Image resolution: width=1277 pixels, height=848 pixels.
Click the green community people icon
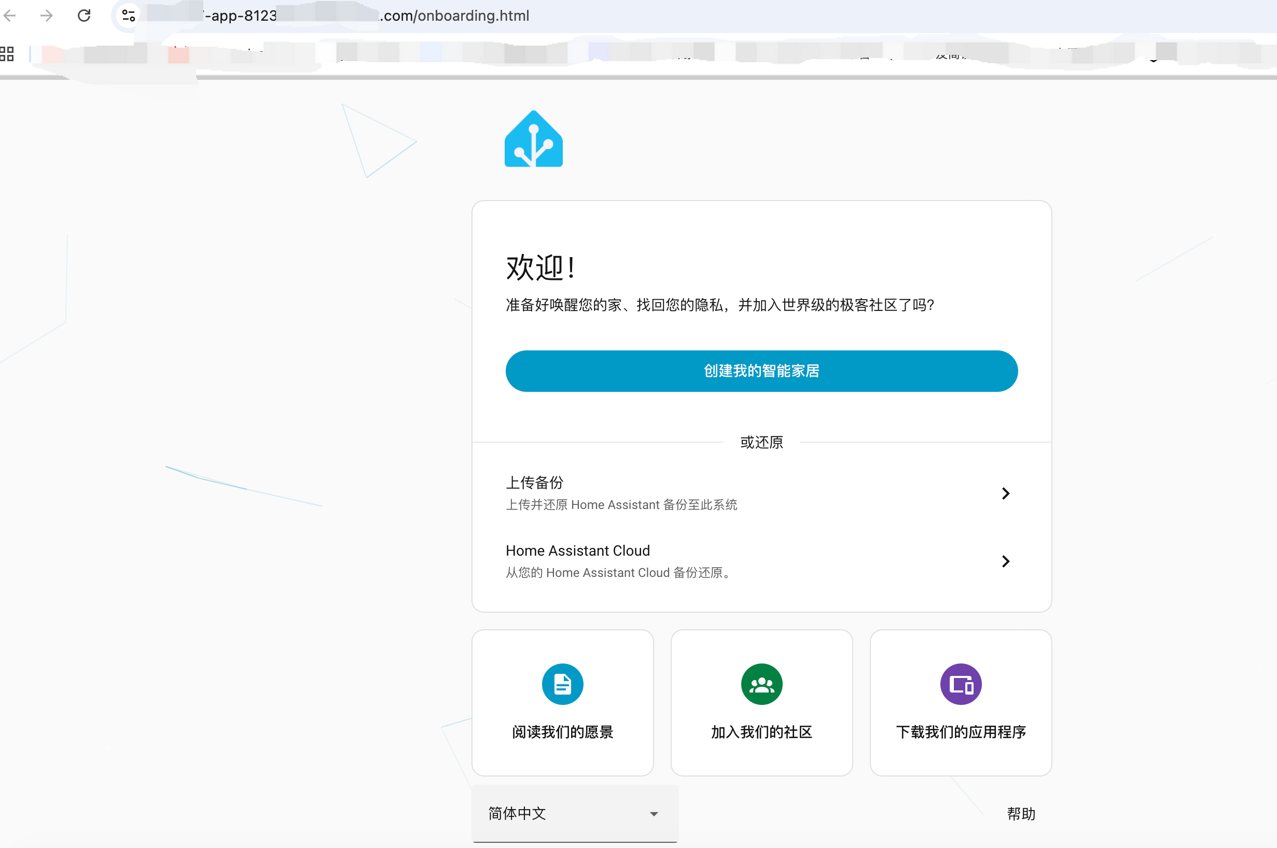[x=762, y=684]
